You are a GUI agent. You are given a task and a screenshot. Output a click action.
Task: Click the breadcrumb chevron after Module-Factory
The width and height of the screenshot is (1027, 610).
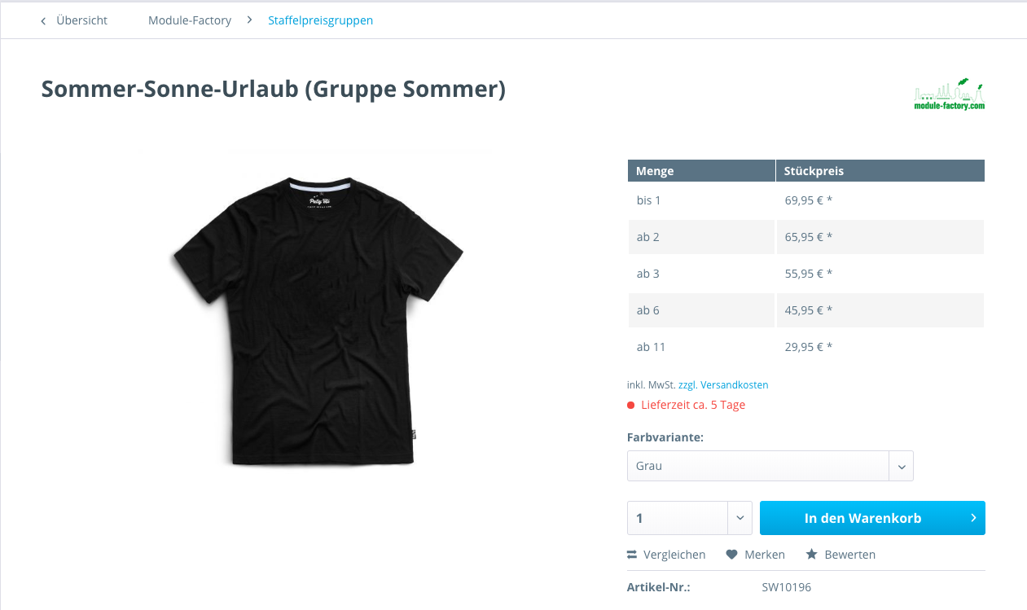tap(249, 20)
